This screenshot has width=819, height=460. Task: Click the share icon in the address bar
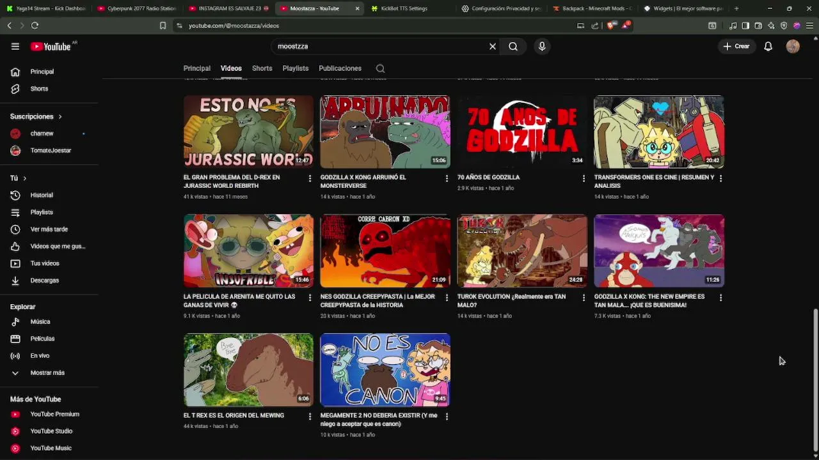595,26
